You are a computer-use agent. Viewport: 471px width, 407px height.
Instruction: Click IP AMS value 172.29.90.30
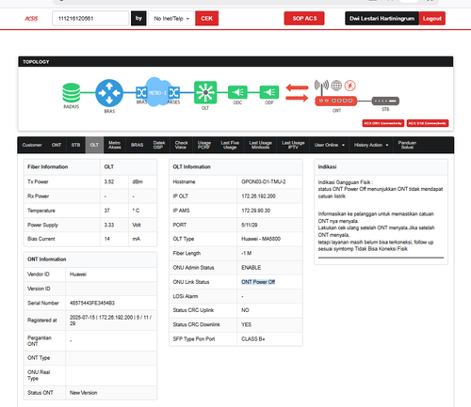coord(255,211)
